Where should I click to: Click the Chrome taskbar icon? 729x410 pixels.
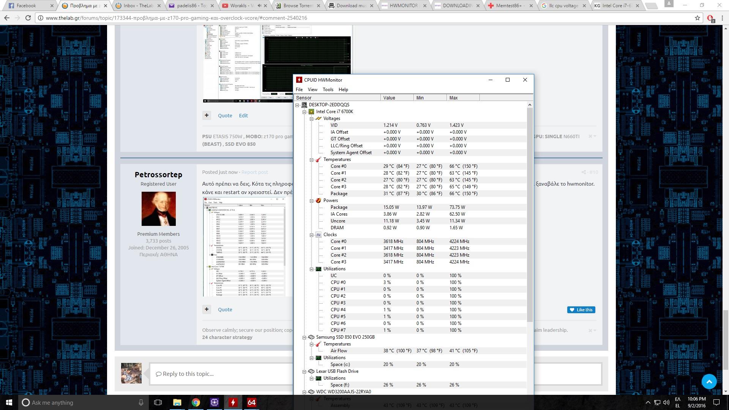pyautogui.click(x=196, y=402)
